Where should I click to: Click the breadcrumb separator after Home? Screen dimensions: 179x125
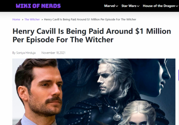23,20
